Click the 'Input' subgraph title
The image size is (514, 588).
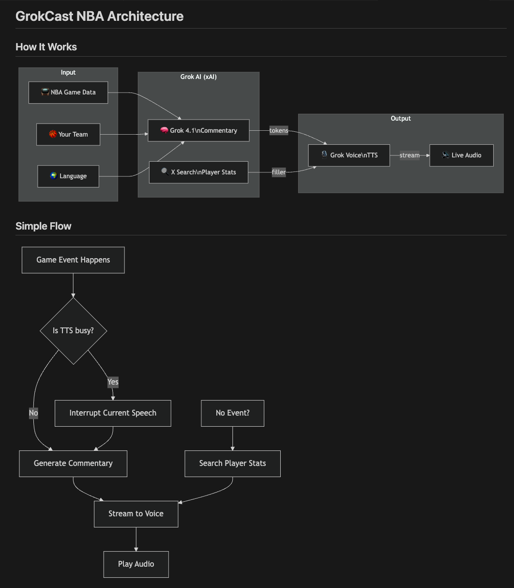coord(68,72)
